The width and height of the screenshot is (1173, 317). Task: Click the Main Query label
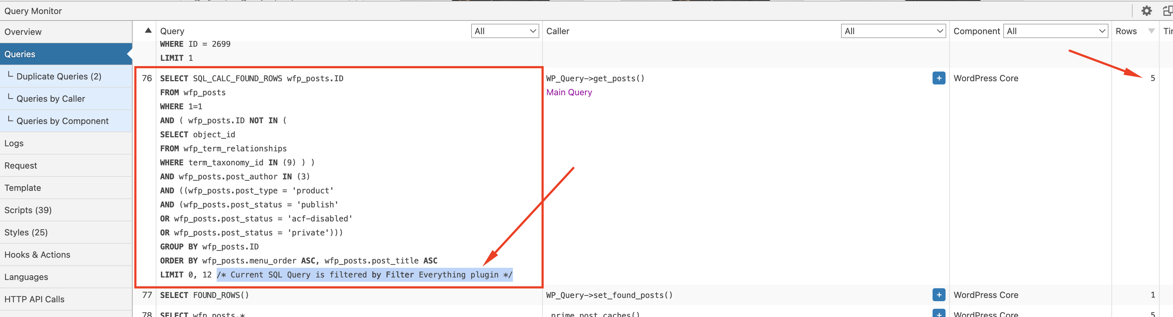pos(569,92)
